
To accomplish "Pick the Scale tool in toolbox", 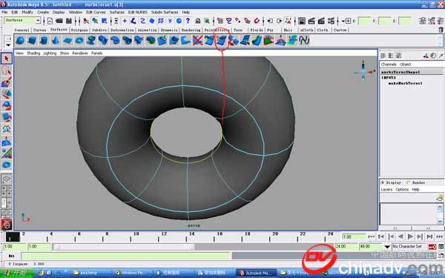I will [x=7, y=117].
